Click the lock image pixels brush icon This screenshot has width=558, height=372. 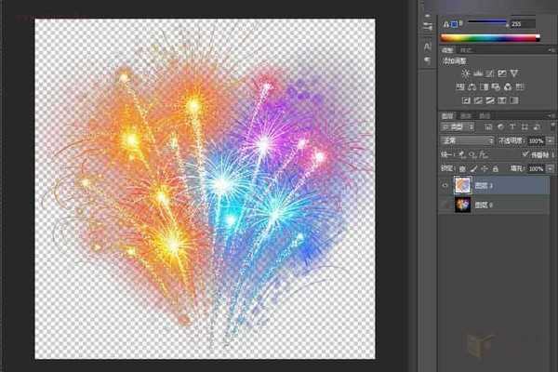(x=472, y=168)
